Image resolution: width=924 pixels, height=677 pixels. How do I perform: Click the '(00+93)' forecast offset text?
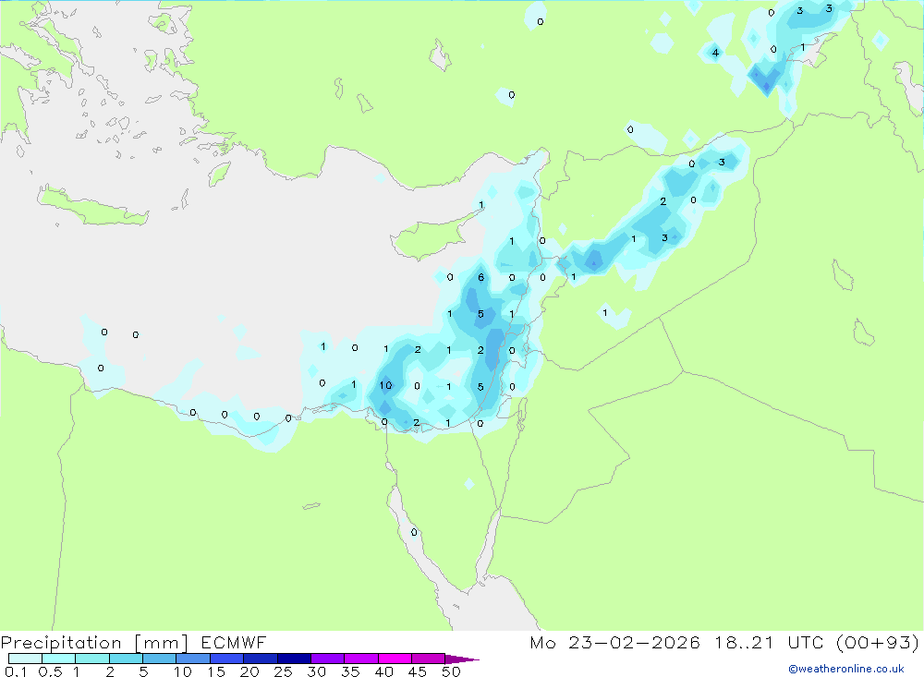point(878,643)
